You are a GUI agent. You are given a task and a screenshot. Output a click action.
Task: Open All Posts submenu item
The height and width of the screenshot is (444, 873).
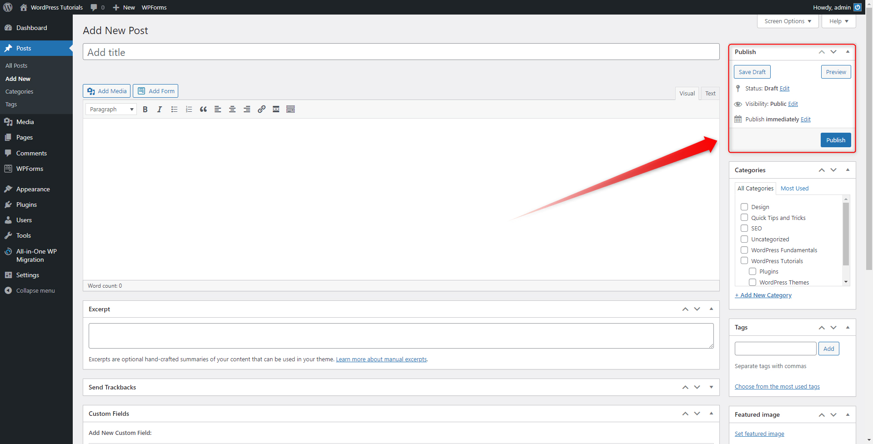[16, 65]
